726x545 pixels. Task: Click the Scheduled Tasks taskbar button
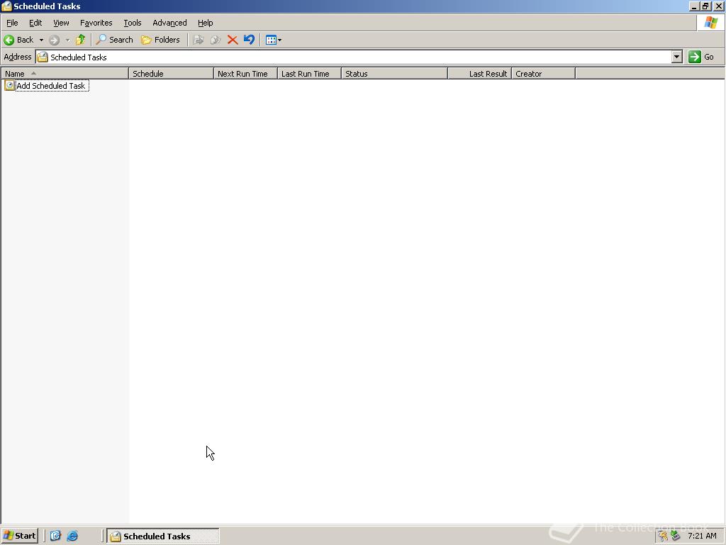point(163,536)
